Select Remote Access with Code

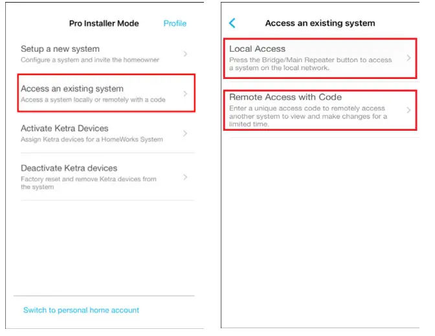point(320,110)
